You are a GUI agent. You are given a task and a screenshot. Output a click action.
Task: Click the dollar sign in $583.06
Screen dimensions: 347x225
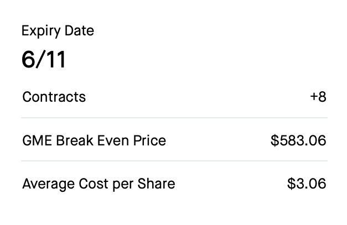coord(275,140)
